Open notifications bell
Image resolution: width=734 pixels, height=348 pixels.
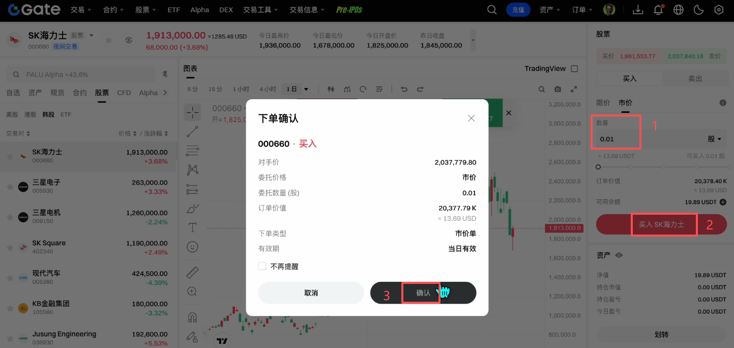tap(658, 10)
